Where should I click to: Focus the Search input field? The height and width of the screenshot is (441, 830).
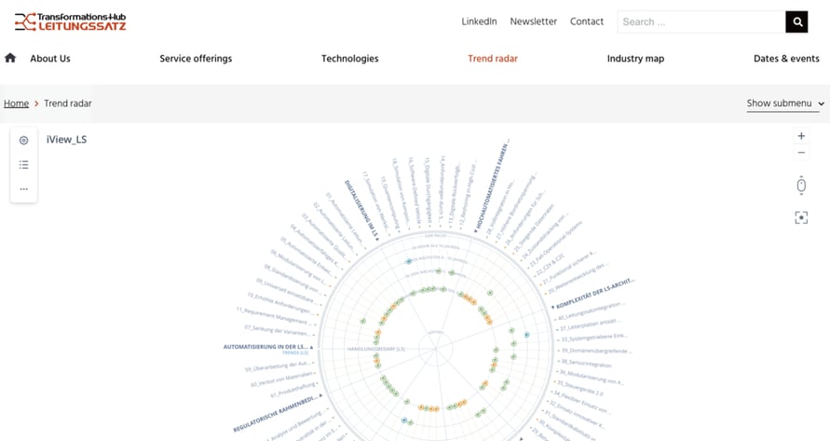coord(701,21)
